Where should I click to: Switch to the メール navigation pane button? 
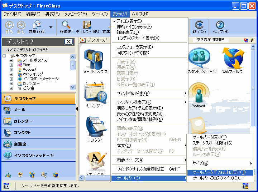(x=38, y=110)
